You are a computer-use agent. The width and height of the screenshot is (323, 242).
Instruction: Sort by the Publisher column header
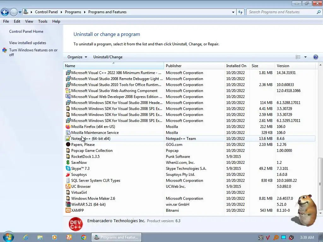point(194,66)
